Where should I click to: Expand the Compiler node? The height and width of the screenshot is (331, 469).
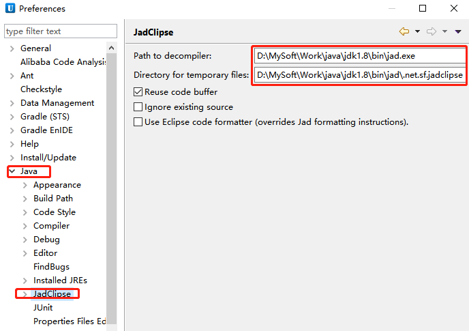(25, 226)
